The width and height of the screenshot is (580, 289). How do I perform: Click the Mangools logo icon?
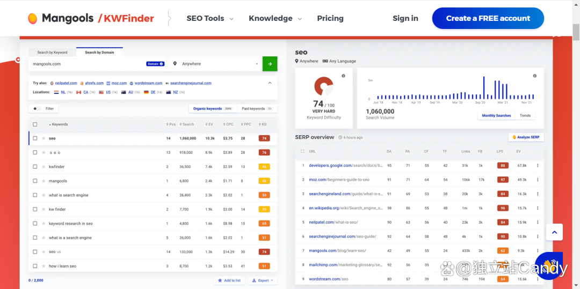click(x=33, y=18)
